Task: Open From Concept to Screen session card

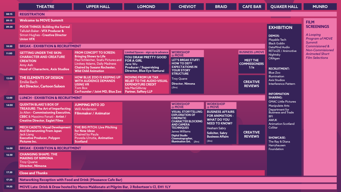Action: tap(98, 62)
